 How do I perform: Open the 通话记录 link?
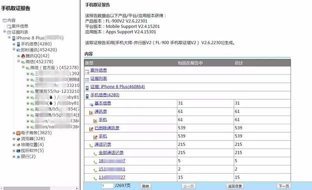click(103, 144)
